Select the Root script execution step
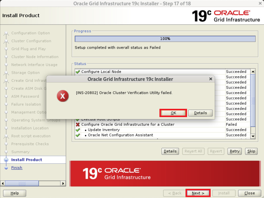The height and width of the screenshot is (198, 264). (31, 136)
